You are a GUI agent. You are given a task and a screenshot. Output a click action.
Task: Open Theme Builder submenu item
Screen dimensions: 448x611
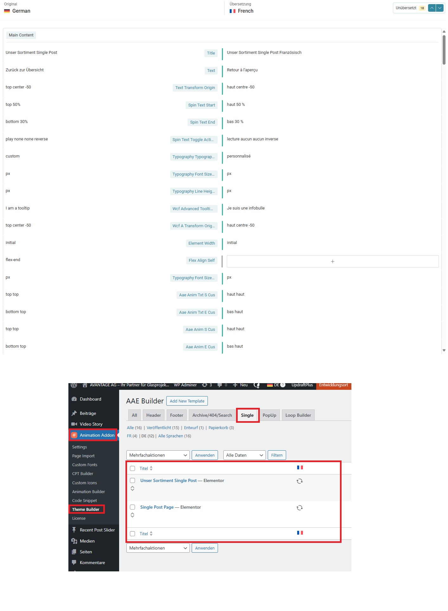tap(86, 509)
